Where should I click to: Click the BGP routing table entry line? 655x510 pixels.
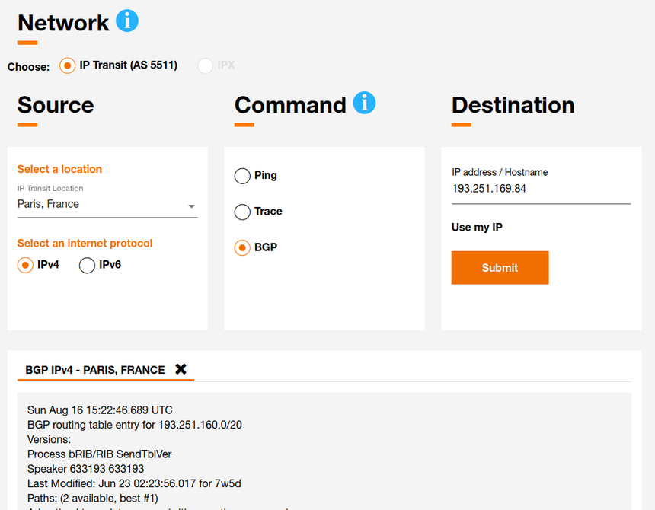(x=135, y=425)
